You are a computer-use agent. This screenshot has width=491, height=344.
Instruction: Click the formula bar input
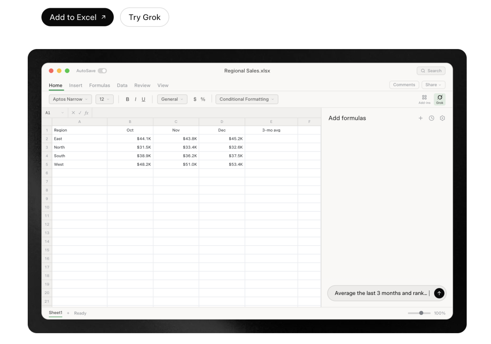[206, 113]
